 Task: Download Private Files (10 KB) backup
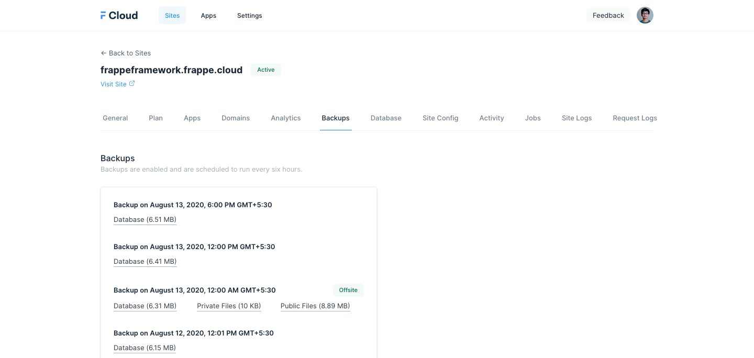[x=229, y=306]
